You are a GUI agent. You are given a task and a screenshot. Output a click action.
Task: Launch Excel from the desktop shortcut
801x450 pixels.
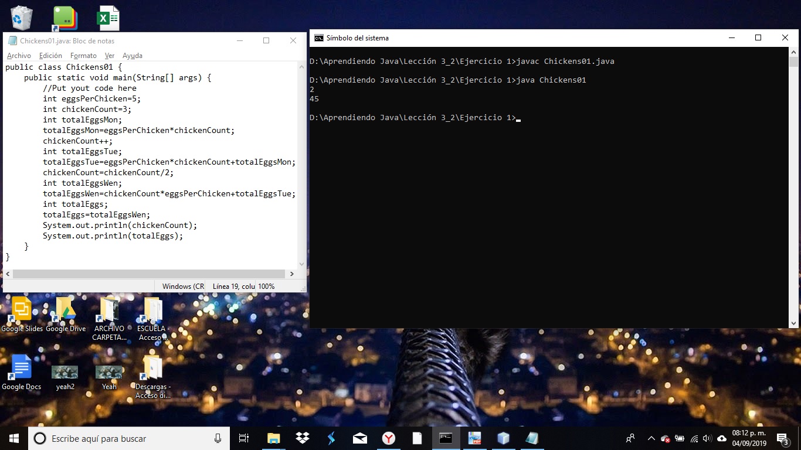coord(108,16)
